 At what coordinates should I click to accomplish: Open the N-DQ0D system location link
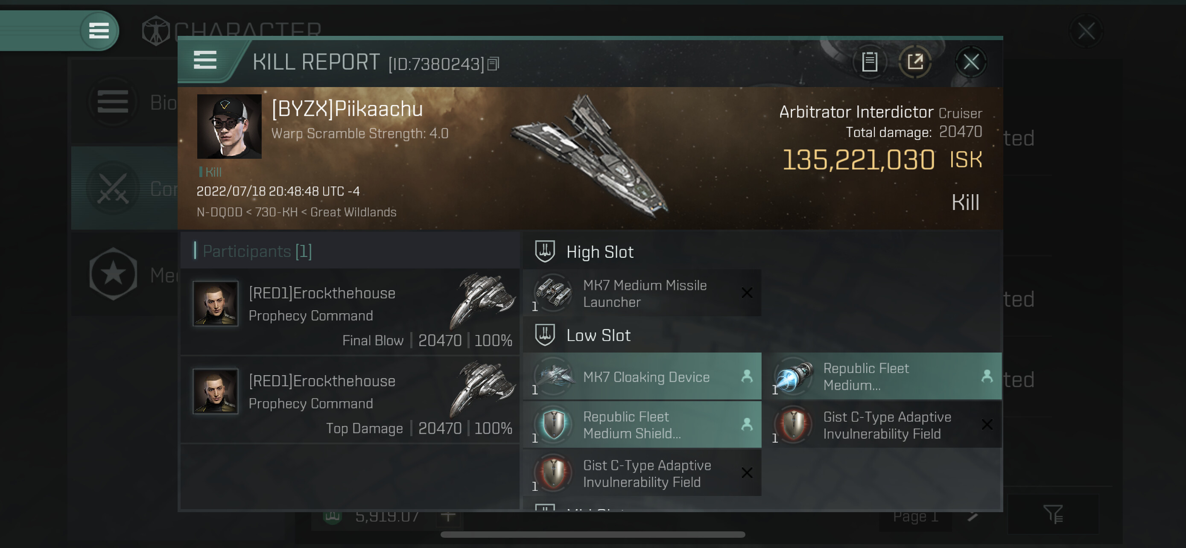pyautogui.click(x=219, y=212)
